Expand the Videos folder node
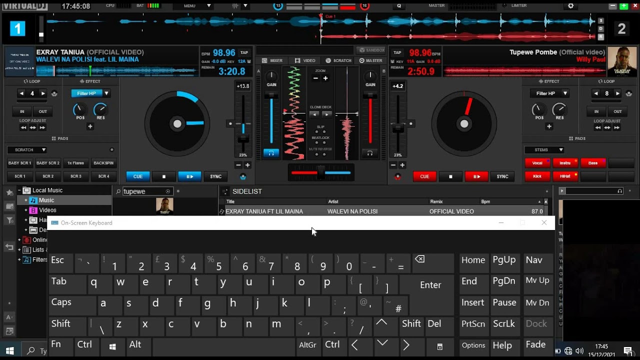 [x=26, y=210]
